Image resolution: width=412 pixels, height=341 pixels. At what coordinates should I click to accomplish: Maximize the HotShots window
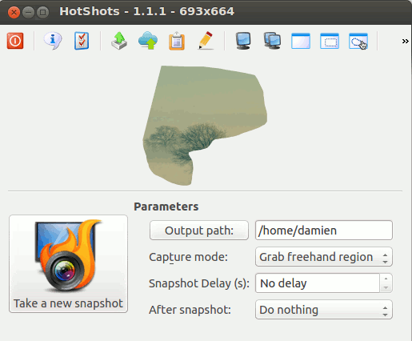pyautogui.click(x=42, y=12)
